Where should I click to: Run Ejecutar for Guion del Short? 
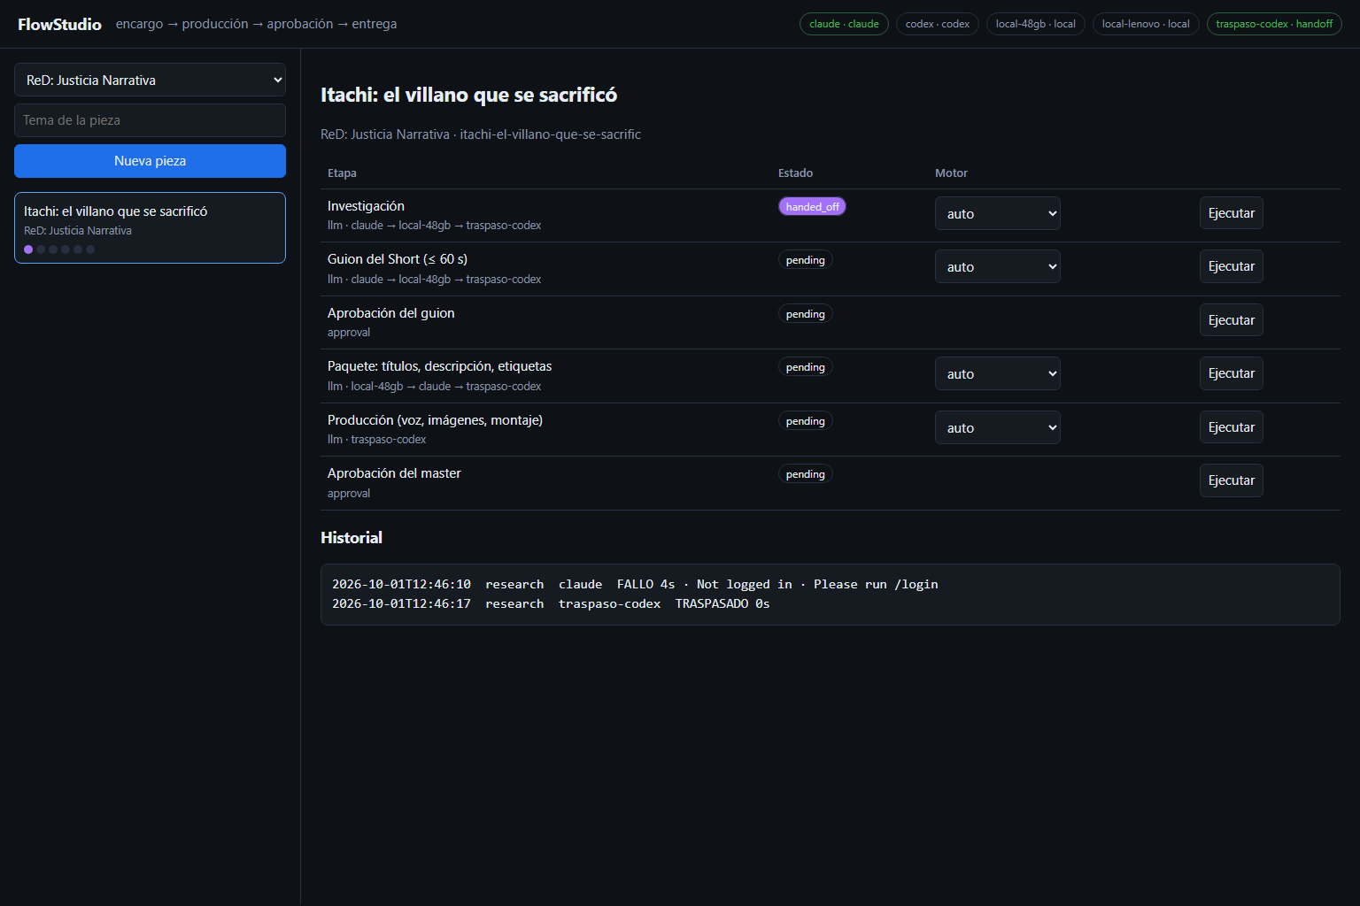[x=1231, y=266]
